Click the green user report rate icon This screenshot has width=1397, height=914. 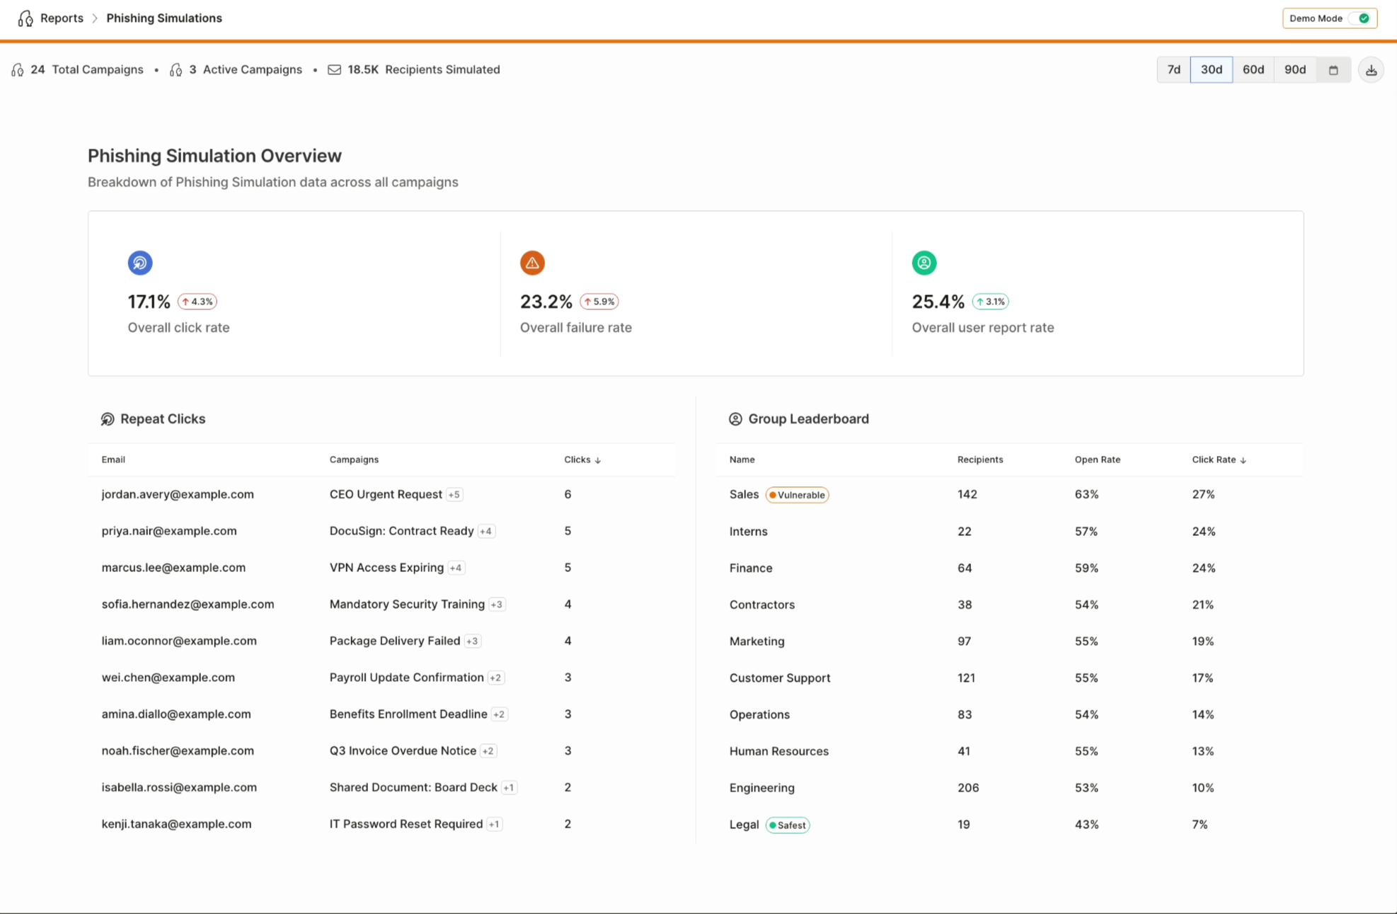pos(924,263)
